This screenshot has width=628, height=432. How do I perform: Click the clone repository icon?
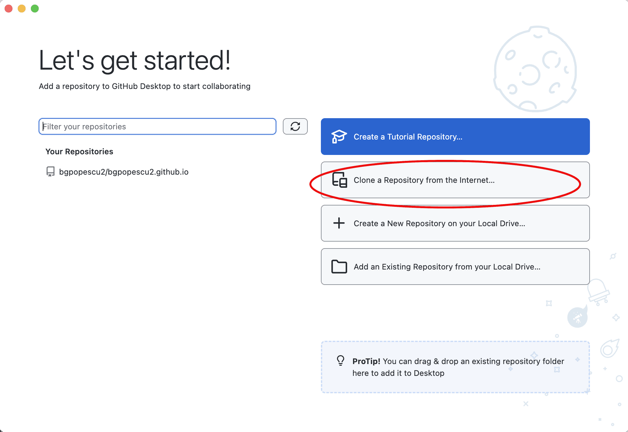pos(339,180)
